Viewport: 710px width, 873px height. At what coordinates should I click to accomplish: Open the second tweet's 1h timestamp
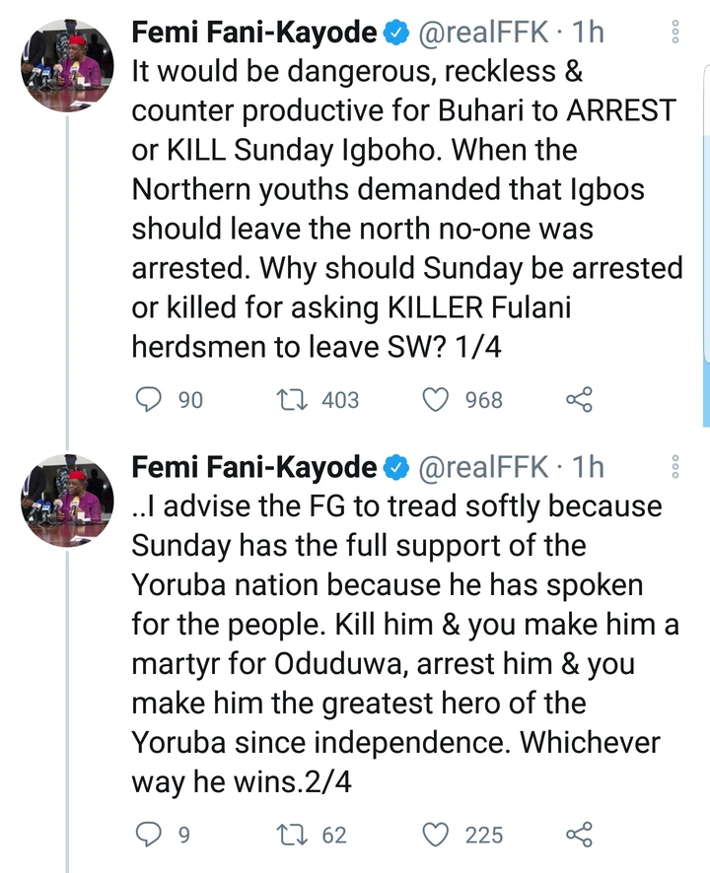pyautogui.click(x=587, y=468)
